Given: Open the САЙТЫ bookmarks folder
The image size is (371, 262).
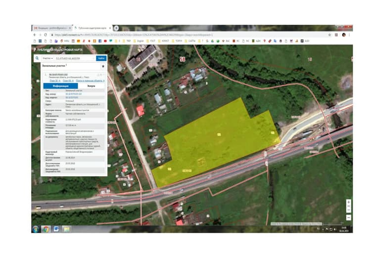Looking at the screenshot, I should (190, 41).
